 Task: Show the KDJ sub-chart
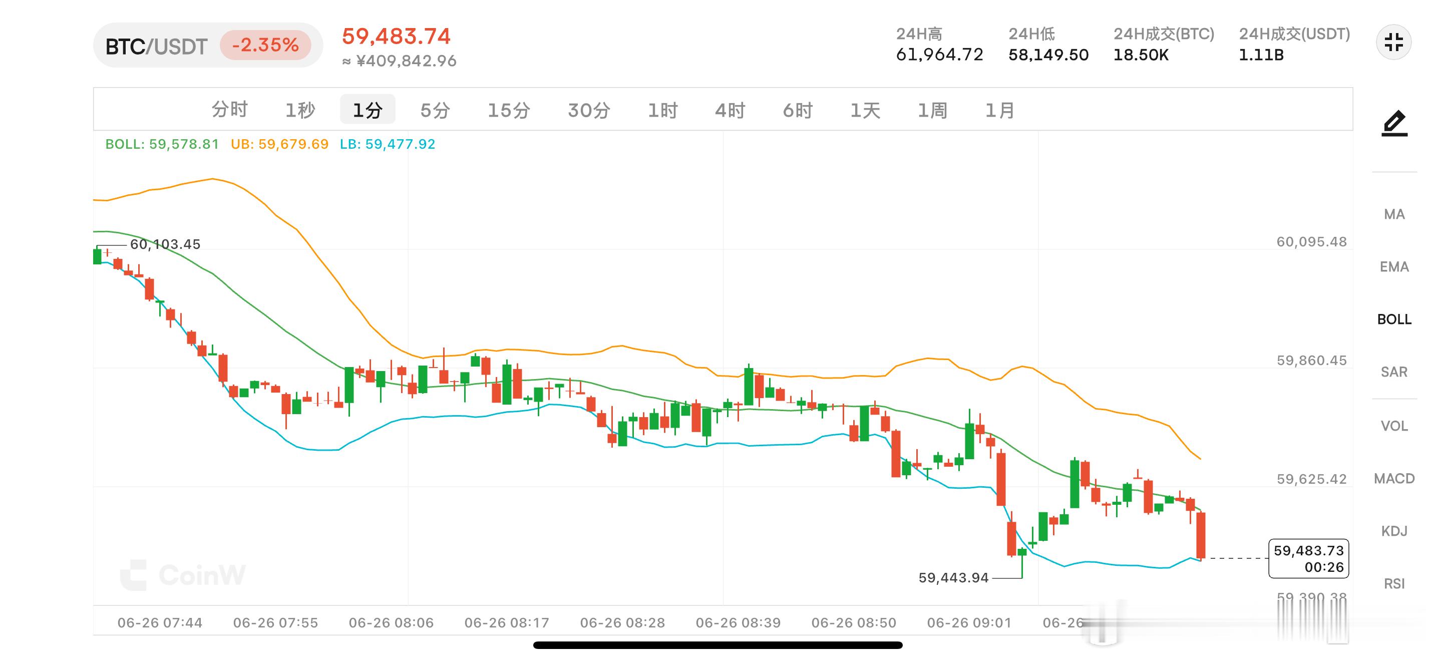click(x=1394, y=531)
